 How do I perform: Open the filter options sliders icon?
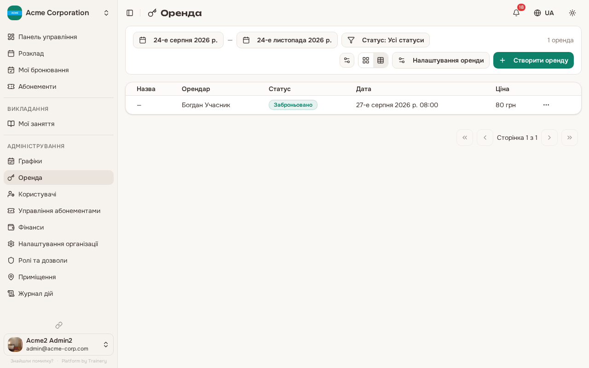pos(347,60)
